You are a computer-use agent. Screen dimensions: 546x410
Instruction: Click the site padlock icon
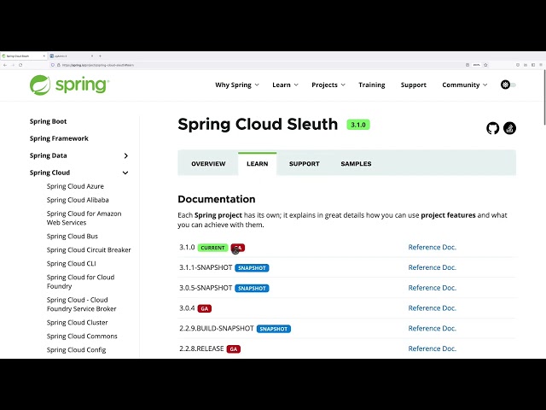(x=59, y=65)
